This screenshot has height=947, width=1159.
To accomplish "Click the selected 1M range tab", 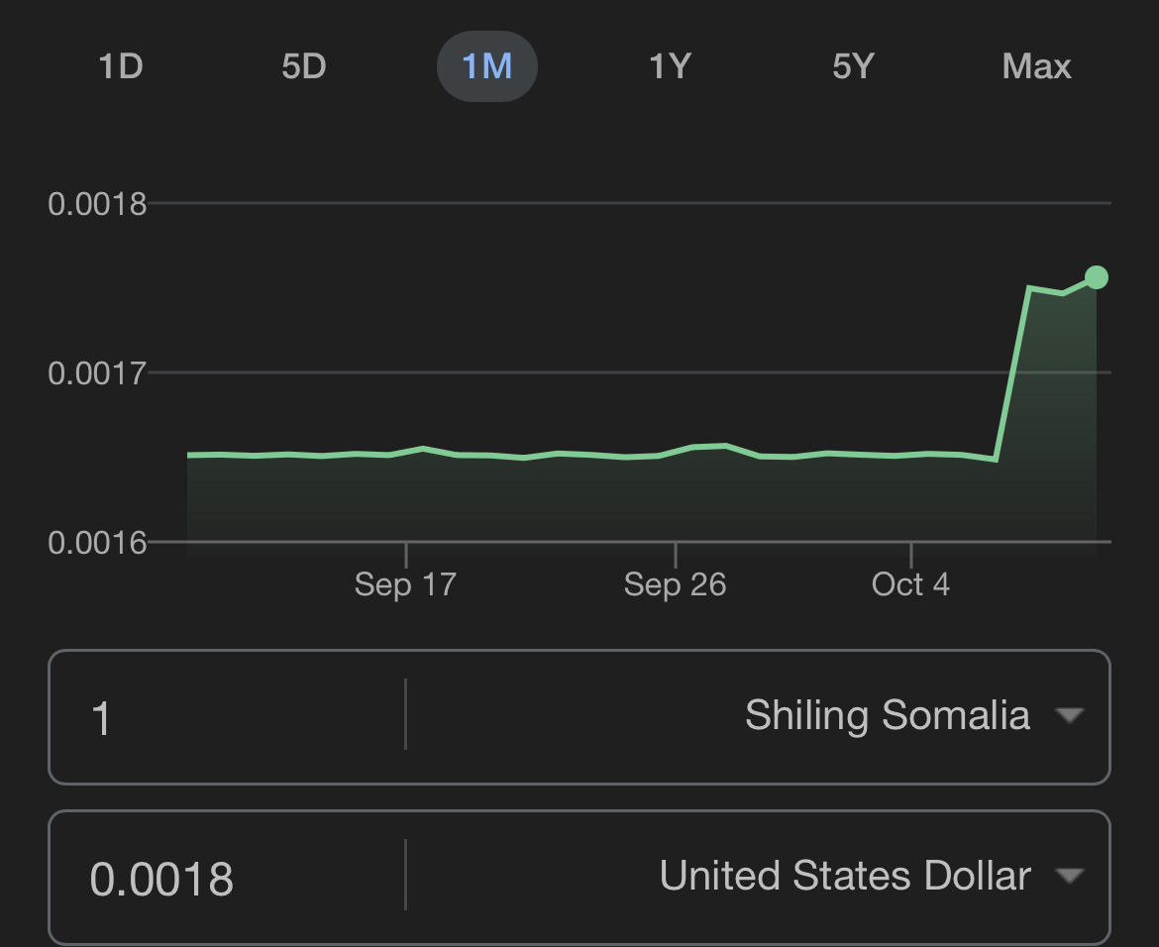I will pos(487,66).
